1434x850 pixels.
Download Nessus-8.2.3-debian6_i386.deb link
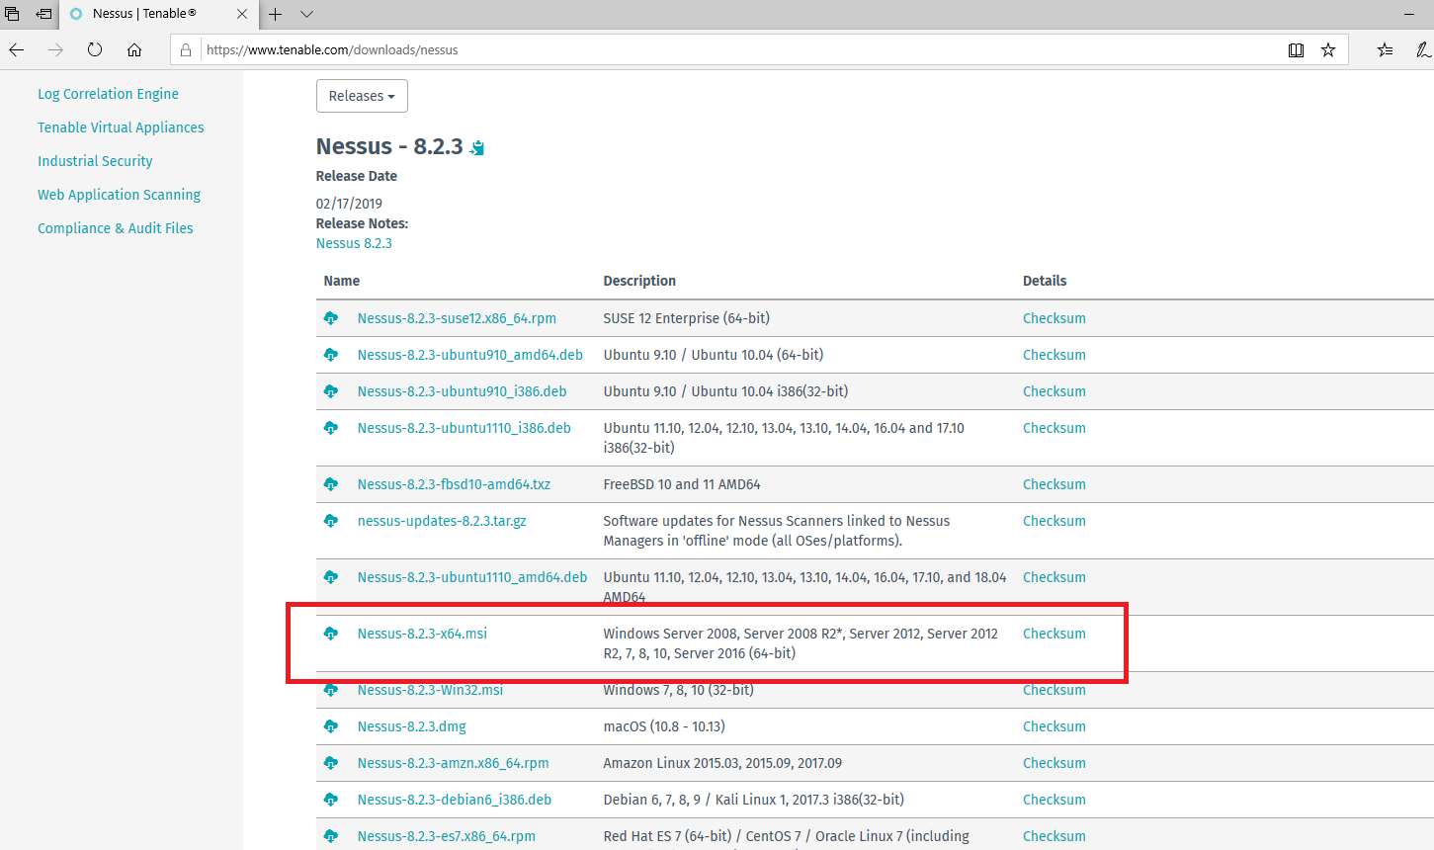(x=455, y=800)
